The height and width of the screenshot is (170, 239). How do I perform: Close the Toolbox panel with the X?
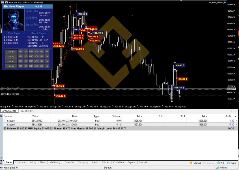[x=1, y=116]
